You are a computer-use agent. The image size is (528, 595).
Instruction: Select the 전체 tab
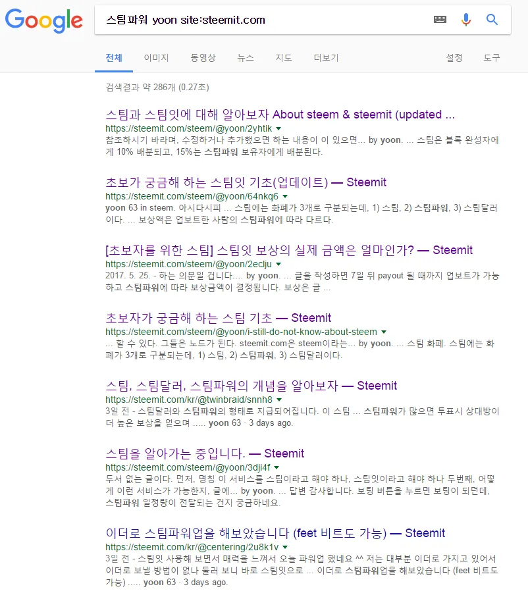[114, 58]
